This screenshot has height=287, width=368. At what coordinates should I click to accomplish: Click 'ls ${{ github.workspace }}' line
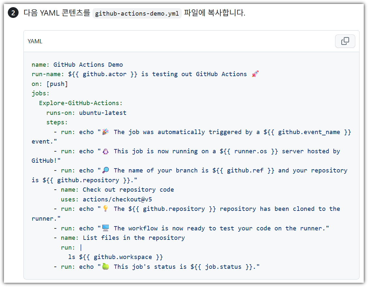point(116,257)
